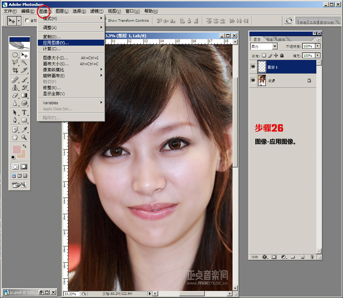This screenshot has height=298, width=343.
Task: Select the Zoom magnifier tool
Action: point(24,137)
